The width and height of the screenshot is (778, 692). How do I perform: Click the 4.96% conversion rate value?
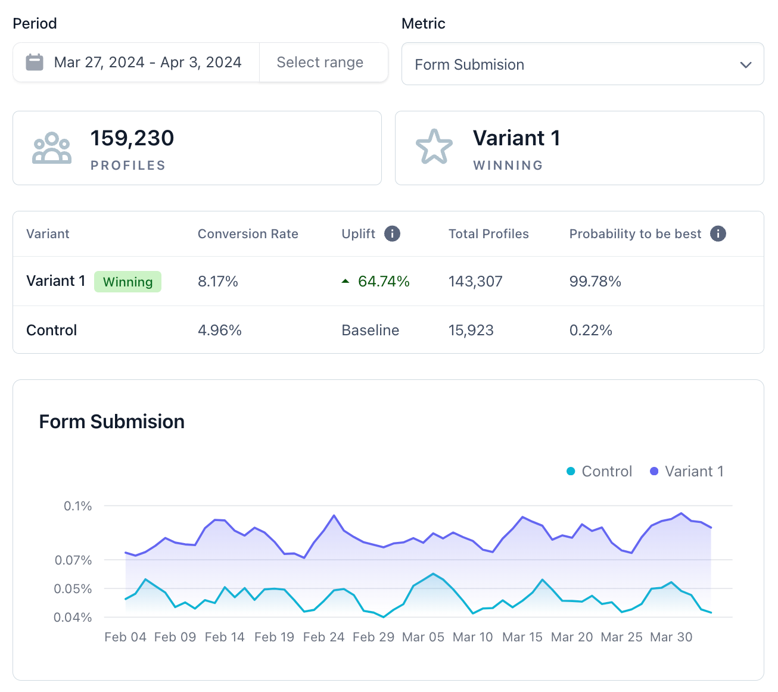point(220,330)
